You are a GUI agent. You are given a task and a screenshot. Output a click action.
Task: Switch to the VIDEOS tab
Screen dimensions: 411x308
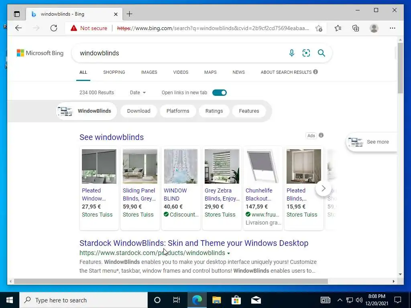click(x=181, y=72)
